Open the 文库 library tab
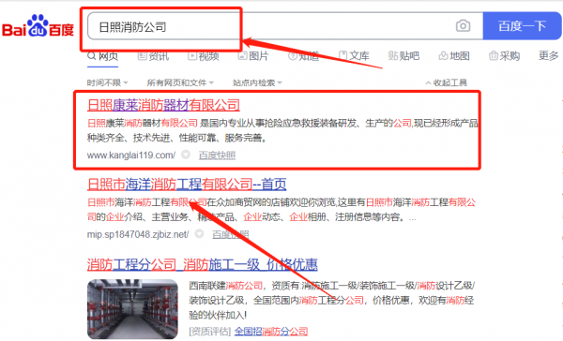563x341 pixels. [354, 56]
